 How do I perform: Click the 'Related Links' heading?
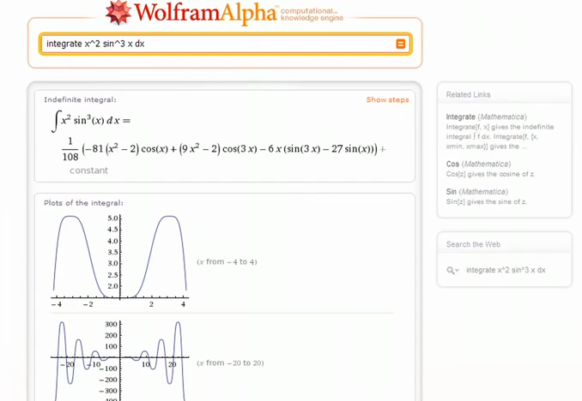coord(468,94)
